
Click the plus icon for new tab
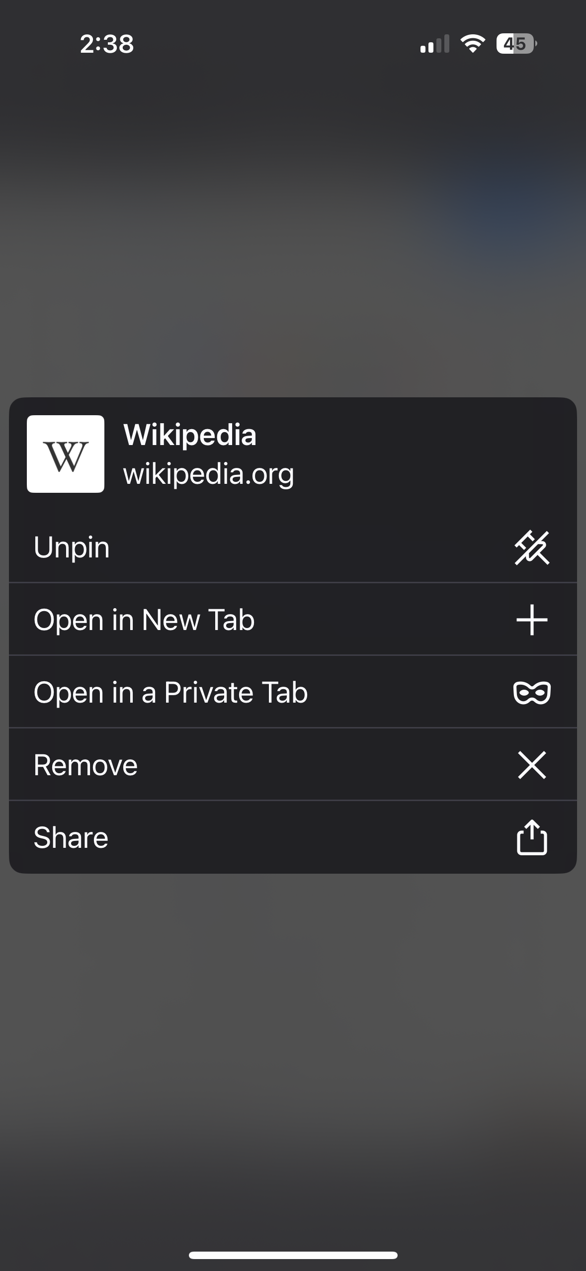(531, 620)
